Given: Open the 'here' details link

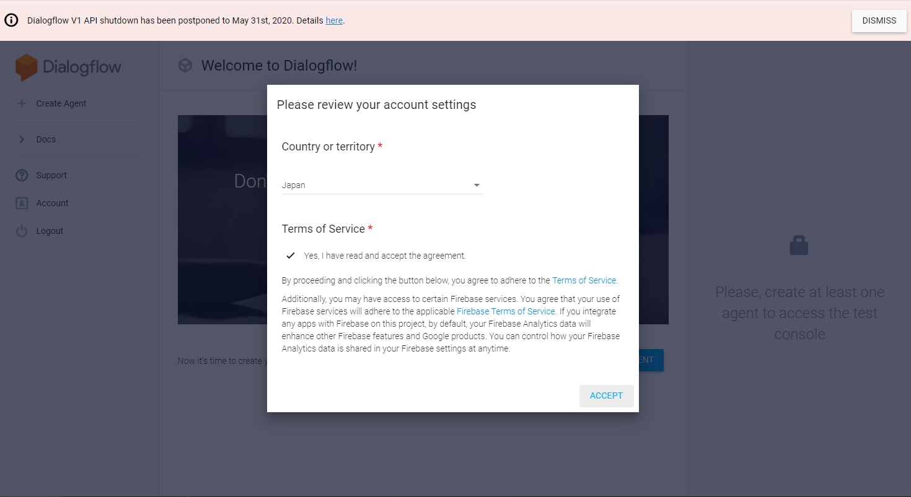Looking at the screenshot, I should click(334, 20).
